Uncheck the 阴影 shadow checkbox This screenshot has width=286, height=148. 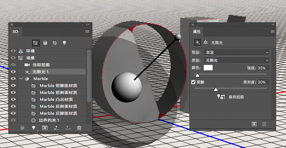pyautogui.click(x=193, y=82)
